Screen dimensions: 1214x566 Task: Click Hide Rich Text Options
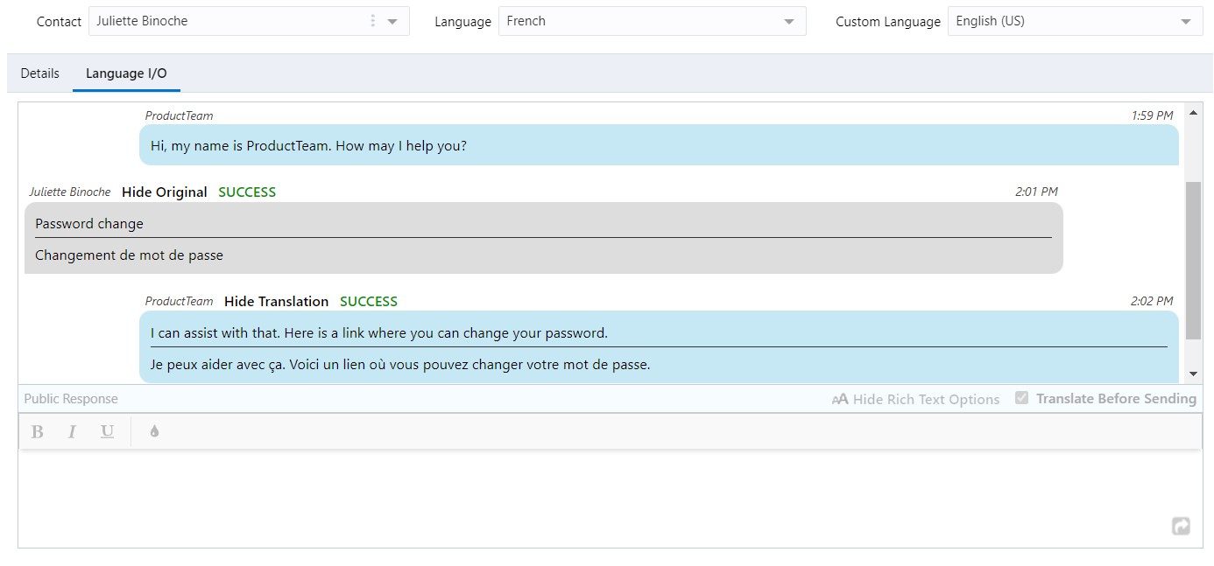926,400
